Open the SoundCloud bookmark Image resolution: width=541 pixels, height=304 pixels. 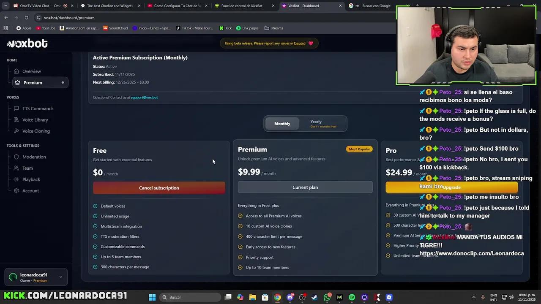[x=115, y=28]
